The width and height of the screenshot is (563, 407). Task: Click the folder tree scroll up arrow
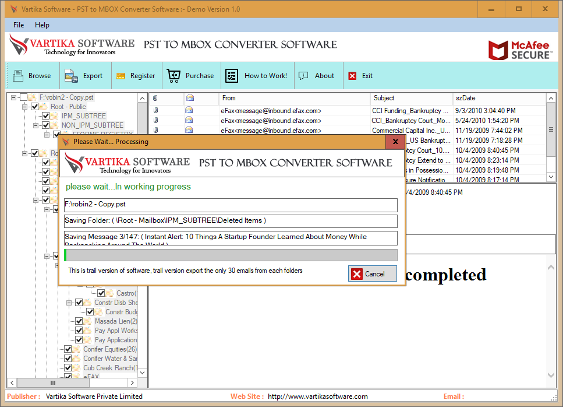(142, 98)
